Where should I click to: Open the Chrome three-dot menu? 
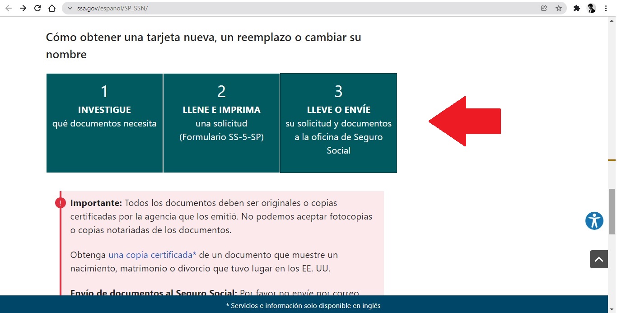coord(606,8)
